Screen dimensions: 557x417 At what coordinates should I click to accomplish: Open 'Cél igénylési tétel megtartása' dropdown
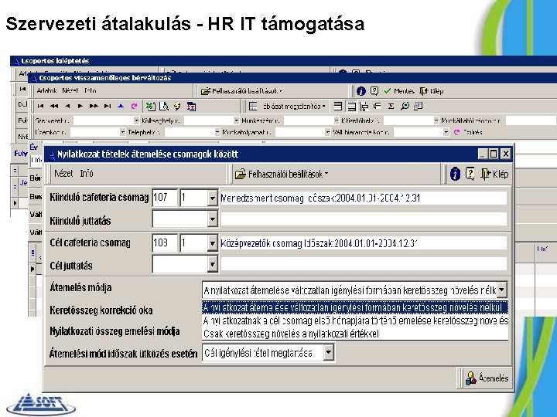coord(328,353)
